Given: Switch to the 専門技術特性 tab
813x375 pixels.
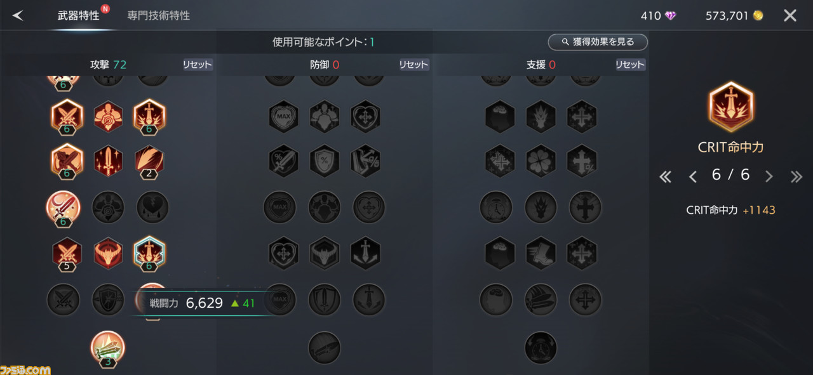Looking at the screenshot, I should pyautogui.click(x=158, y=15).
